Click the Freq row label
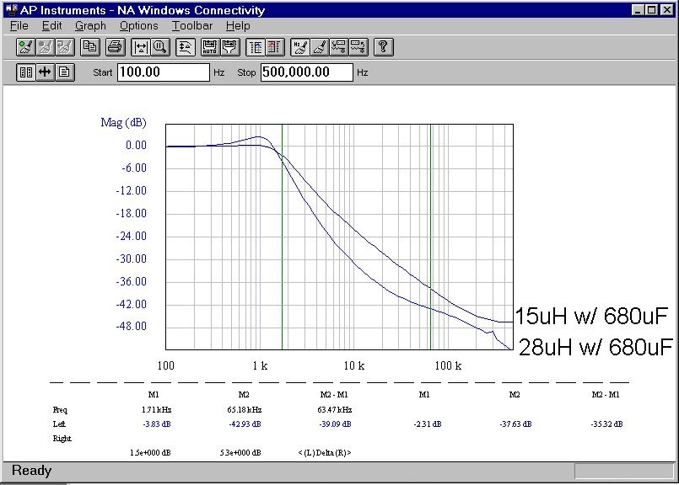The image size is (679, 485). coord(60,409)
